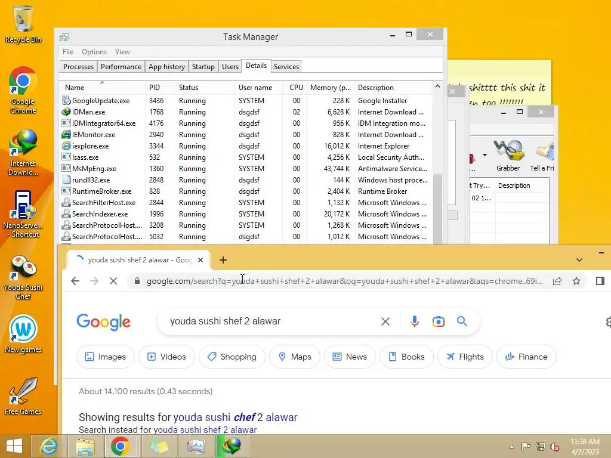
Task: Open the Internet Download Manager desktop shortcut
Action: click(23, 153)
